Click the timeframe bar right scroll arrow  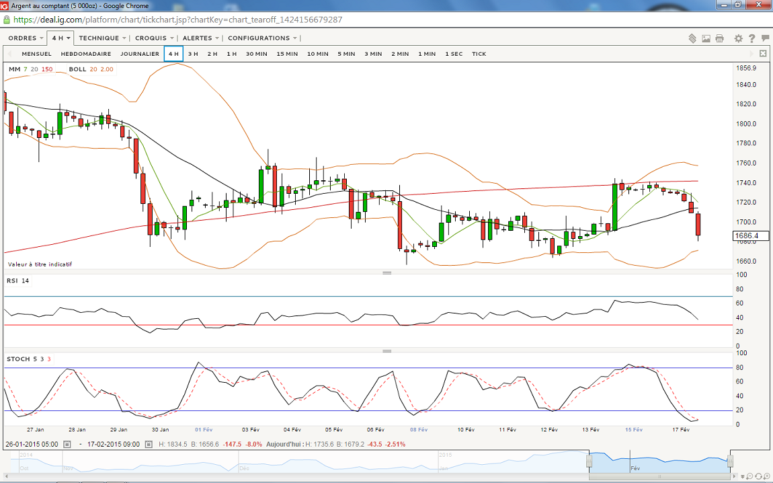(752, 53)
